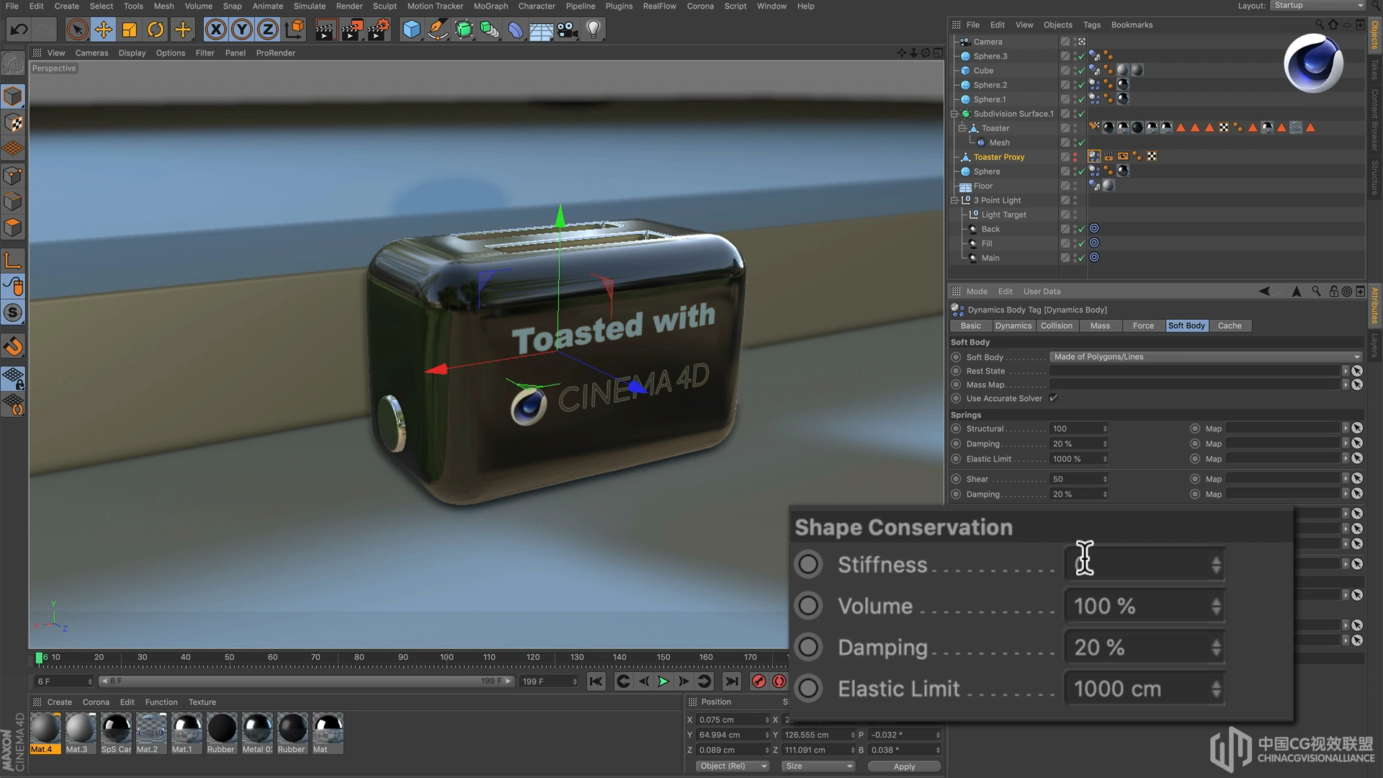The image size is (1383, 778).
Task: Switch to Texture mode in left toolbar
Action: (x=13, y=123)
